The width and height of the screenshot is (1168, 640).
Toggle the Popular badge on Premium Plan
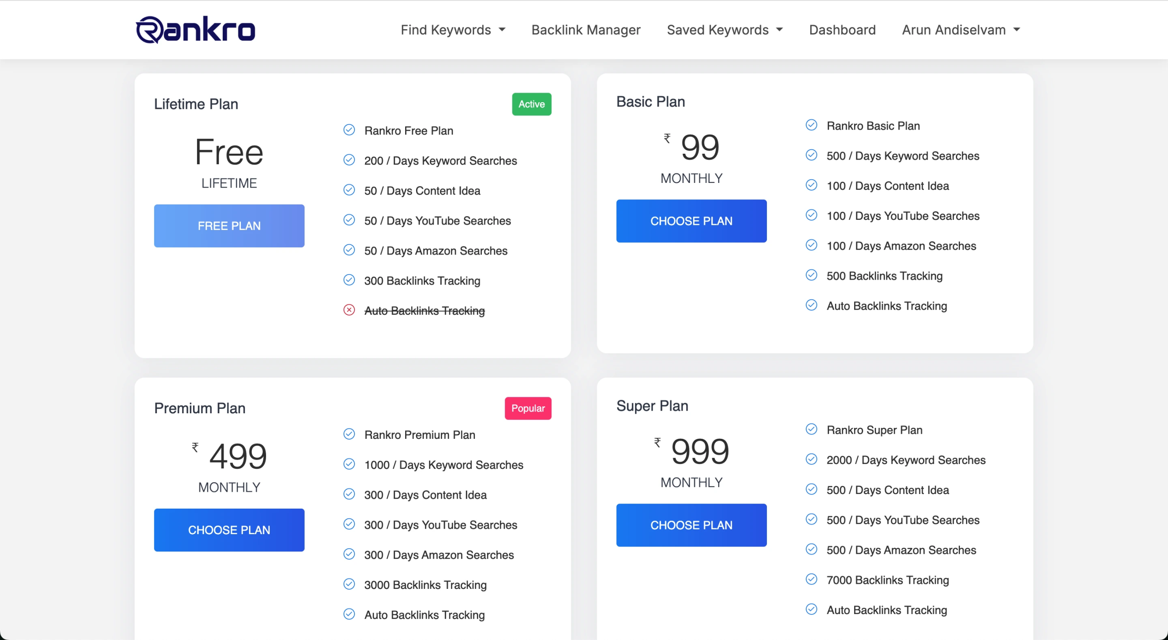[528, 408]
